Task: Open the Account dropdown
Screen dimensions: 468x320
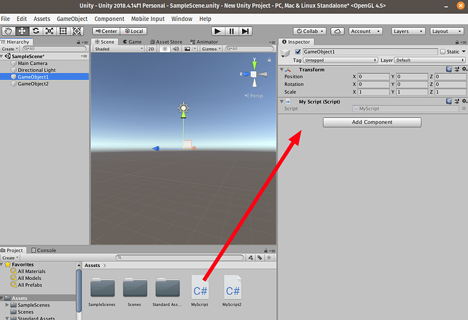Action: pyautogui.click(x=366, y=31)
